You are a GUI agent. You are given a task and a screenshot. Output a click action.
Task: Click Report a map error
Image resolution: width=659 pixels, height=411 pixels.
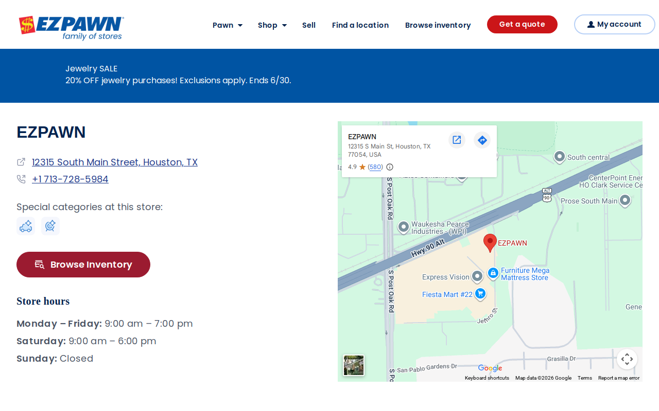[619, 378]
